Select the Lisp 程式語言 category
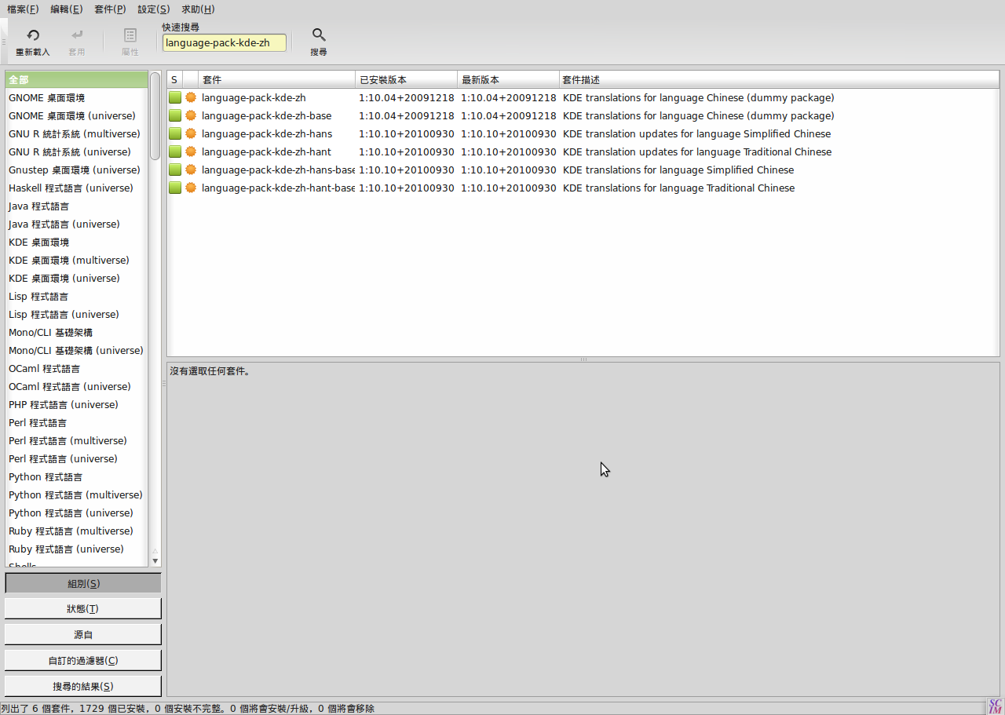 76,297
